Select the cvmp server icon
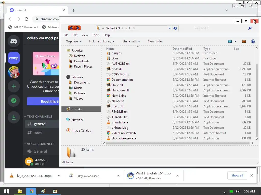Screen dimensions: 261x195 [x=14, y=58]
